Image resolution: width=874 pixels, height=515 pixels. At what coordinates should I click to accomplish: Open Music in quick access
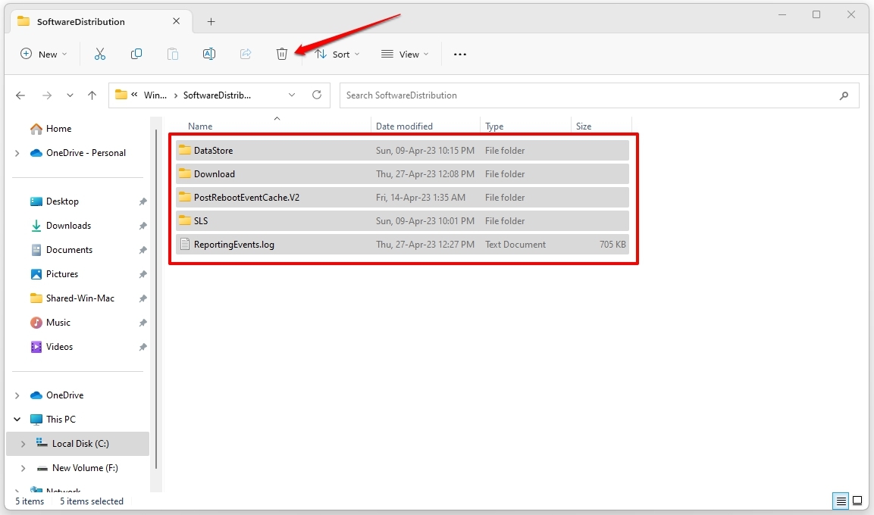(58, 323)
